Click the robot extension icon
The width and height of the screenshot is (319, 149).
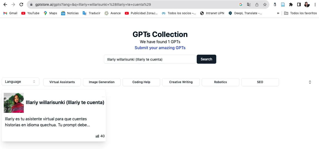click(x=275, y=4)
